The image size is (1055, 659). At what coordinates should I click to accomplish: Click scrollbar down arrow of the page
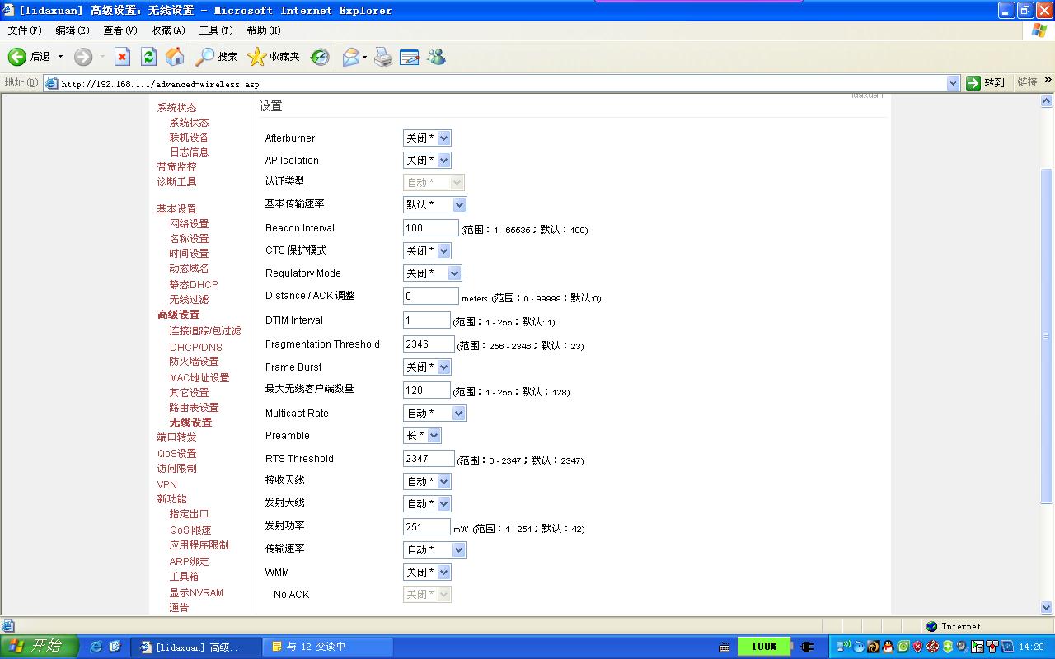click(1047, 608)
